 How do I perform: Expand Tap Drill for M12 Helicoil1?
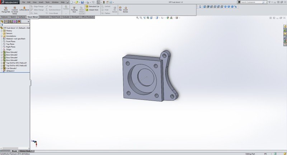tap(2, 63)
